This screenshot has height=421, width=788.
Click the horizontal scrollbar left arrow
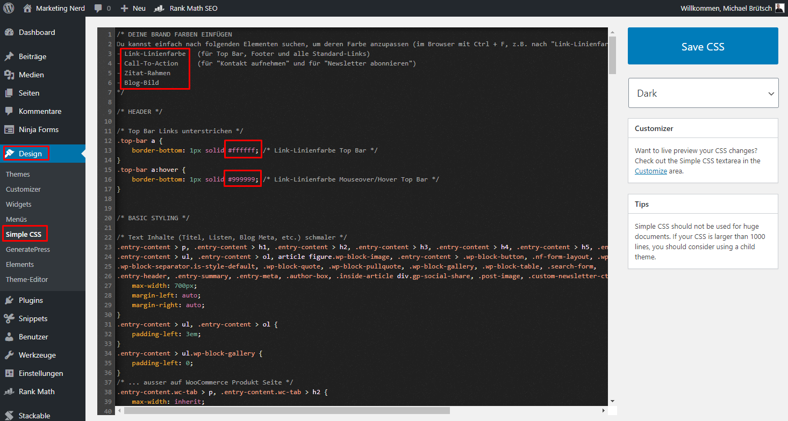coord(120,410)
